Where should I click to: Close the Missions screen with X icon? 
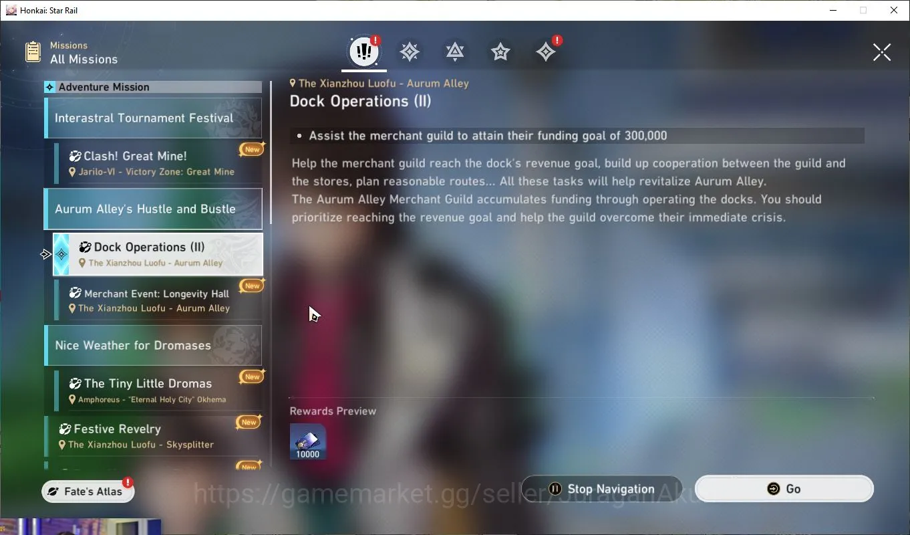(x=882, y=52)
